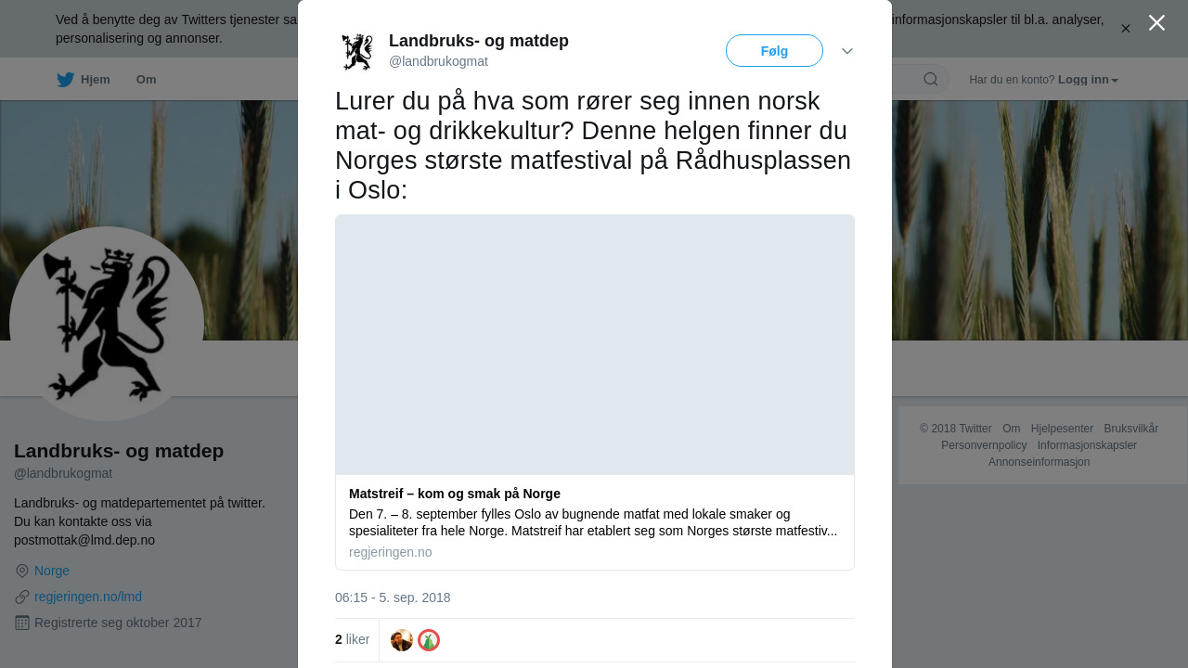The height and width of the screenshot is (668, 1188).
Task: Click the first liker's avatar
Action: (402, 640)
